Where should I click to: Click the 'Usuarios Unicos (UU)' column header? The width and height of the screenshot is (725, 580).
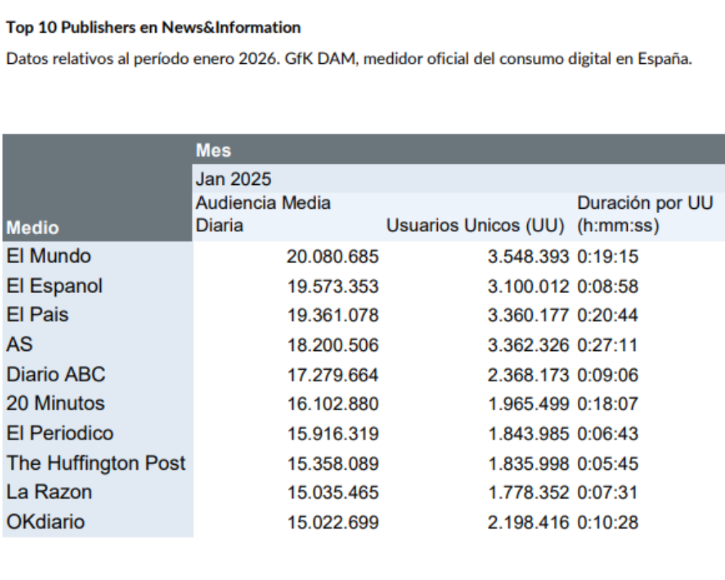click(x=476, y=225)
